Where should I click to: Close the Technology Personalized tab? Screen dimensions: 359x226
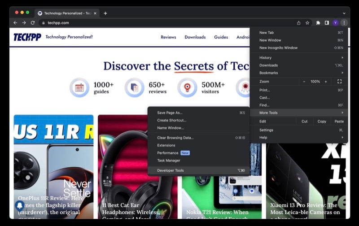[x=95, y=13]
